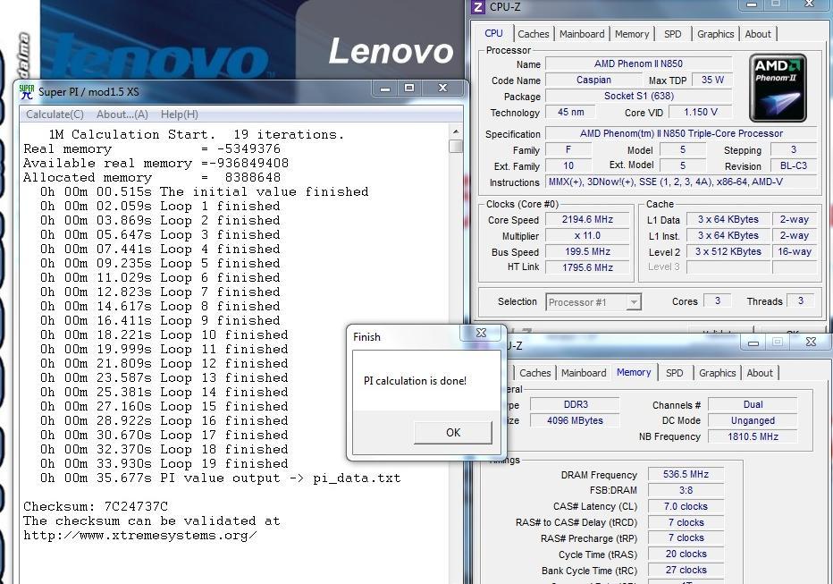
Task: Click the 4096 MBytes size value
Action: point(576,420)
